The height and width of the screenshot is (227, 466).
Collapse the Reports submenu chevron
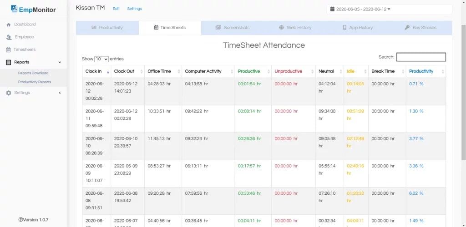(x=60, y=62)
